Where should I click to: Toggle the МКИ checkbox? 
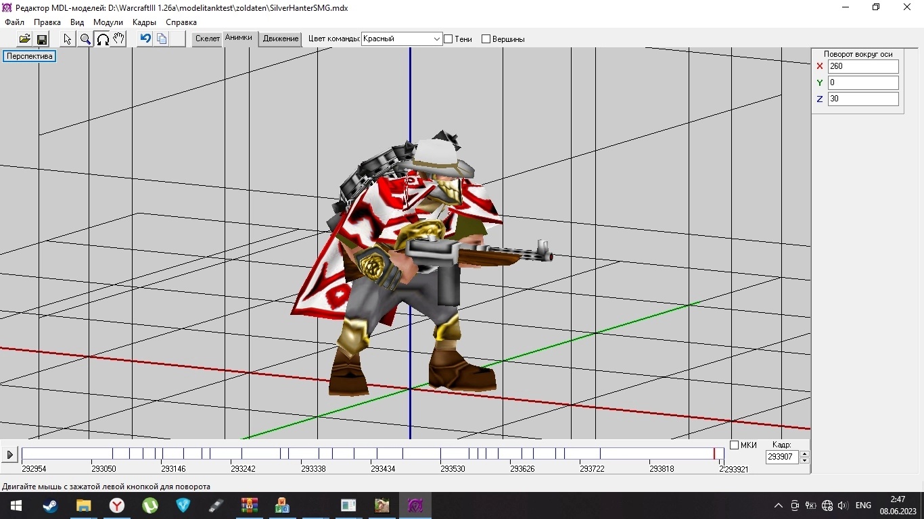click(x=735, y=445)
